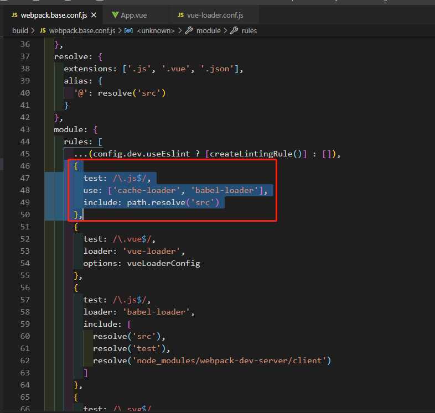
Task: Click line number 37 in the gutter
Action: coord(25,56)
